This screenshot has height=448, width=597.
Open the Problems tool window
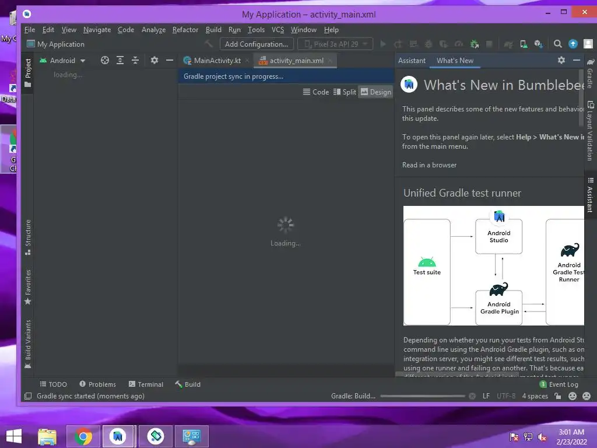[97, 384]
